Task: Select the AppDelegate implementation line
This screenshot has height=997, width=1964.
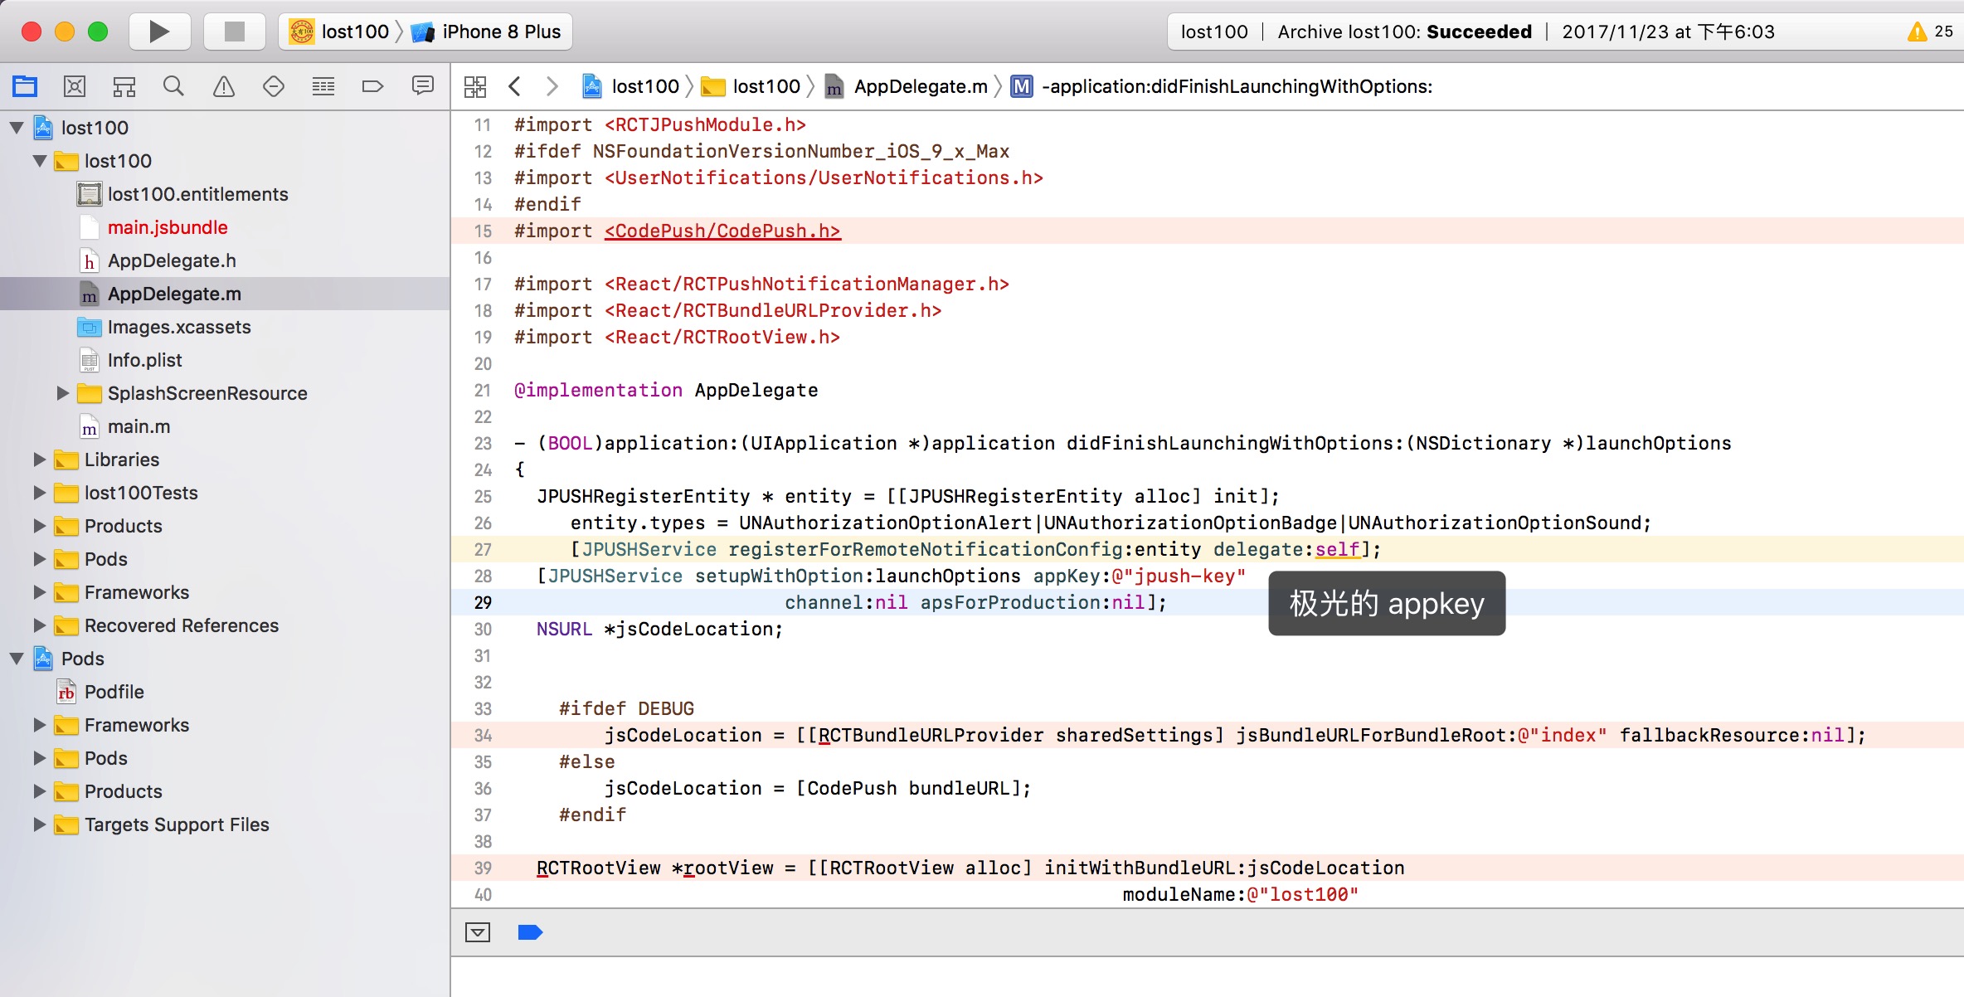Action: 666,390
